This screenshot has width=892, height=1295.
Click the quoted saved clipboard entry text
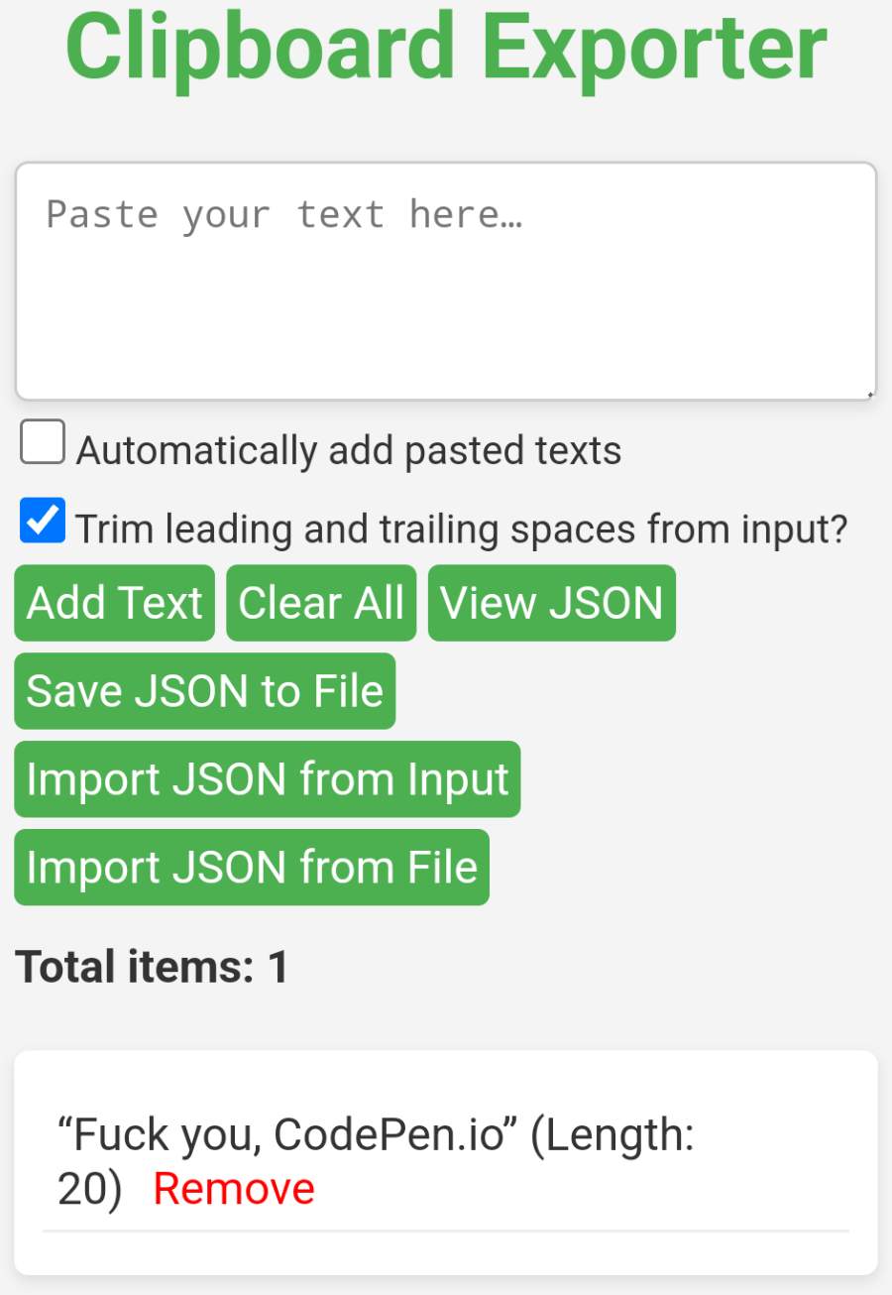click(x=287, y=1134)
